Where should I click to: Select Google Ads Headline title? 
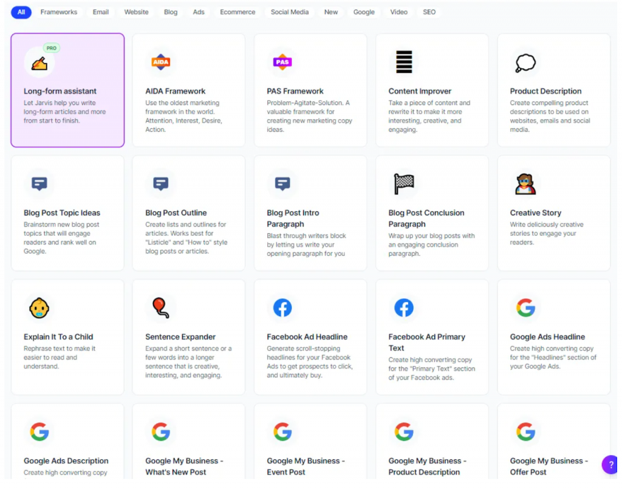pos(547,337)
